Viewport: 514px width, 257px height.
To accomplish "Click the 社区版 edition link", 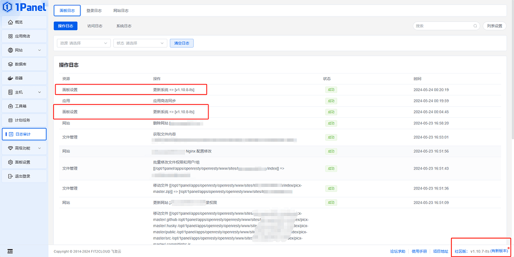I will (461, 251).
